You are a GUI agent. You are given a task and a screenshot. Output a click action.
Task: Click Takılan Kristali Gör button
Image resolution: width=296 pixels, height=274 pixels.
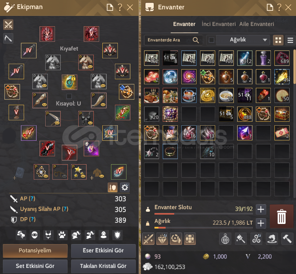(x=103, y=266)
